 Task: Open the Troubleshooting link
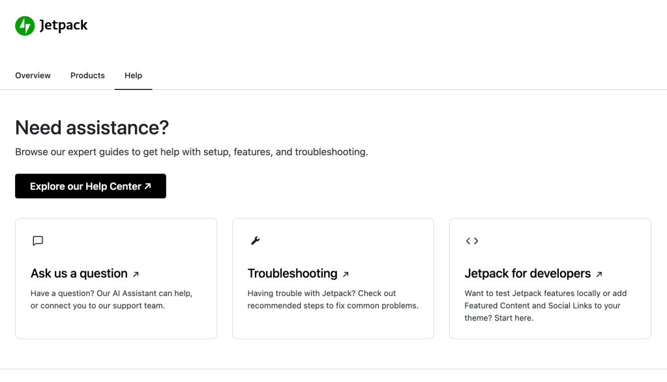[292, 274]
